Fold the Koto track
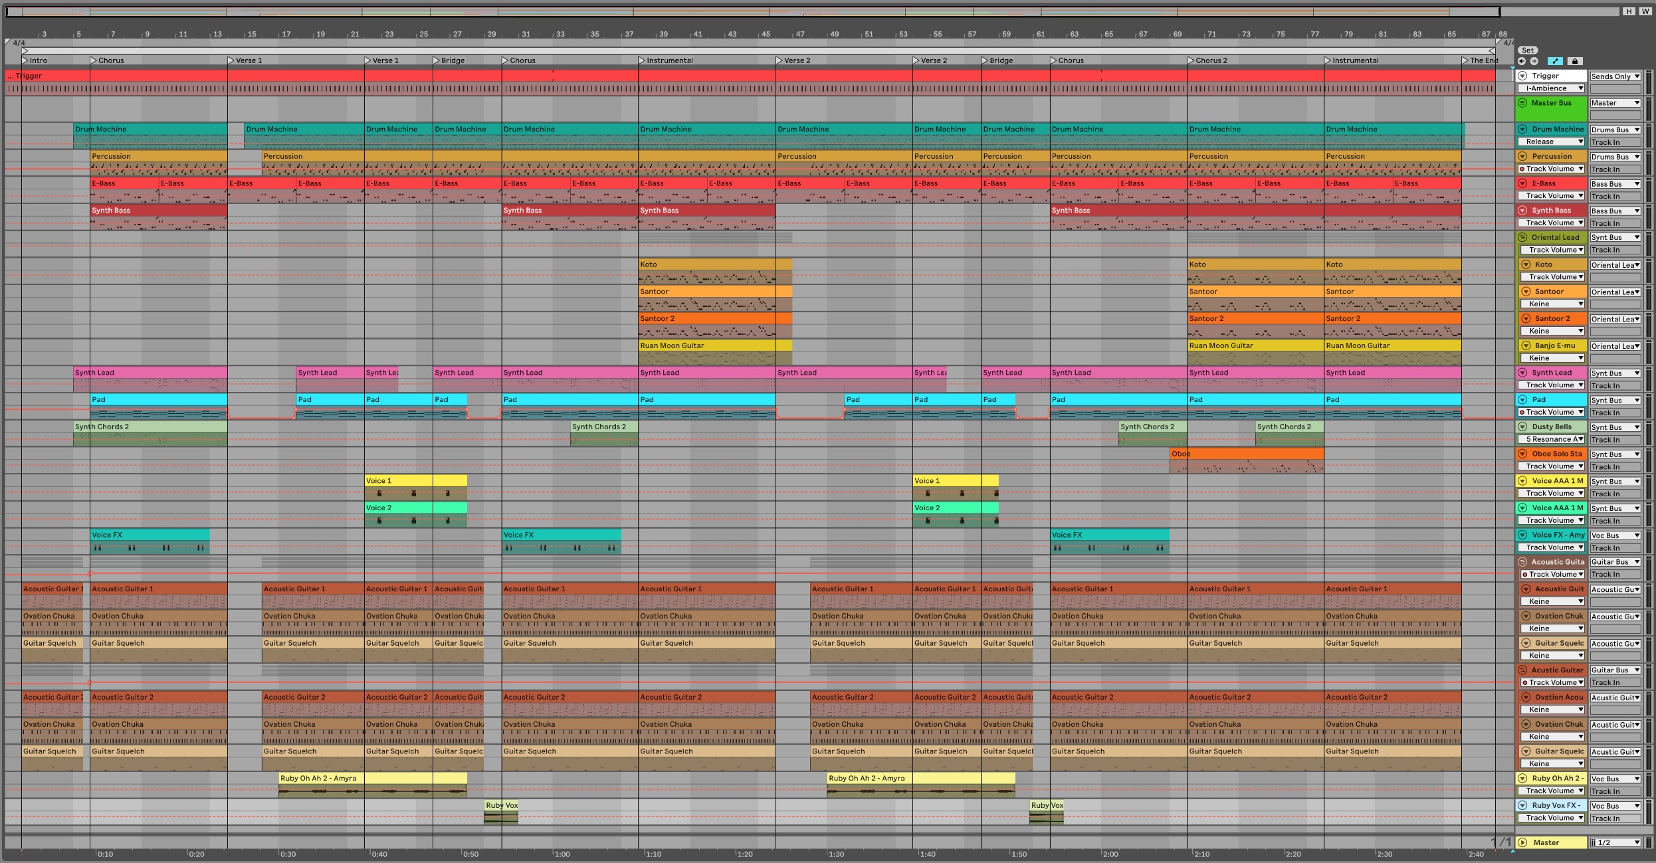Image resolution: width=1656 pixels, height=863 pixels. point(1526,264)
